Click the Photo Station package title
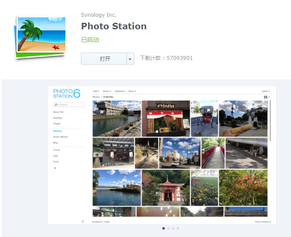The width and height of the screenshot is (291, 237). (114, 26)
